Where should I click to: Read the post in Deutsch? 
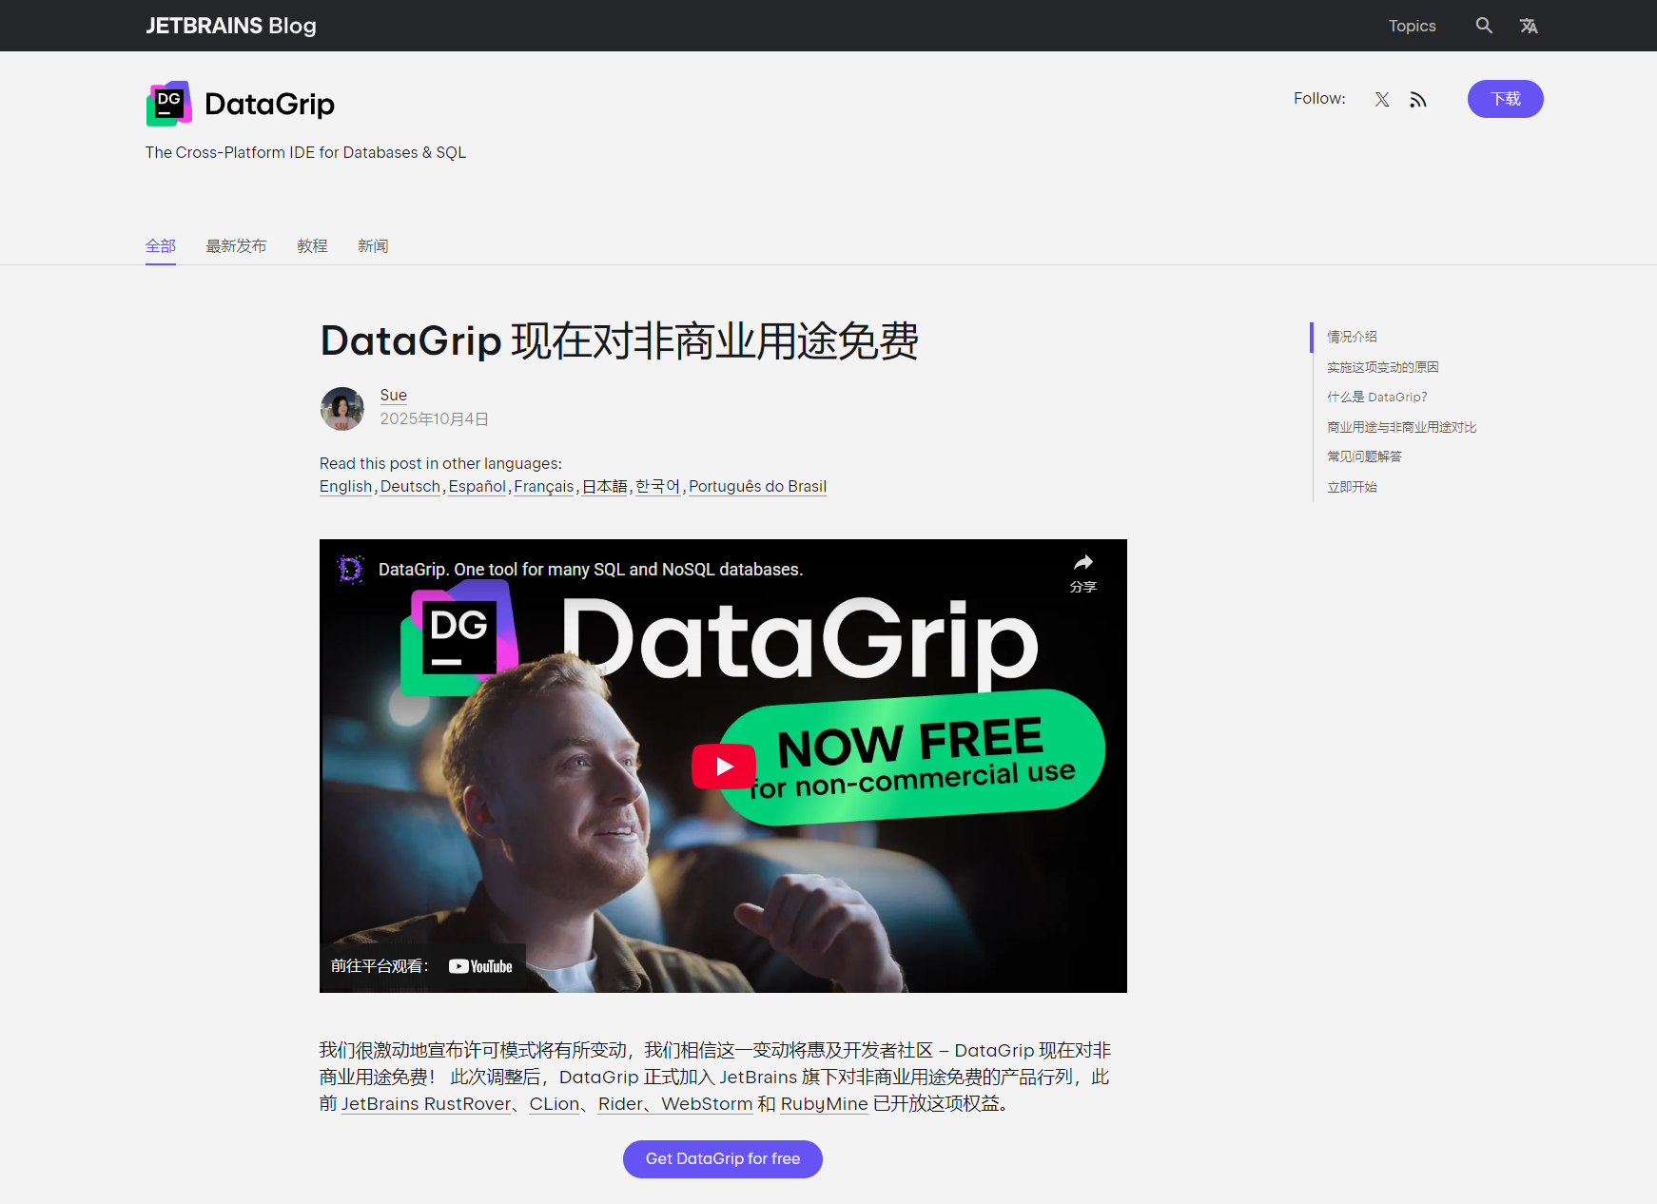coord(410,487)
